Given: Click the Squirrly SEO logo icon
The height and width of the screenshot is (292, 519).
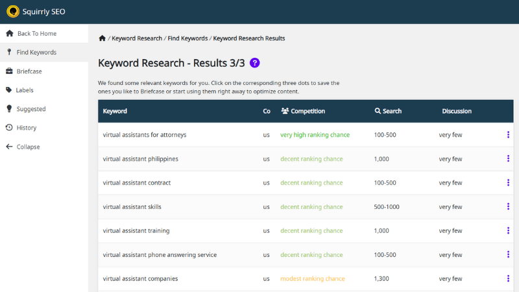Looking at the screenshot, I should point(13,12).
